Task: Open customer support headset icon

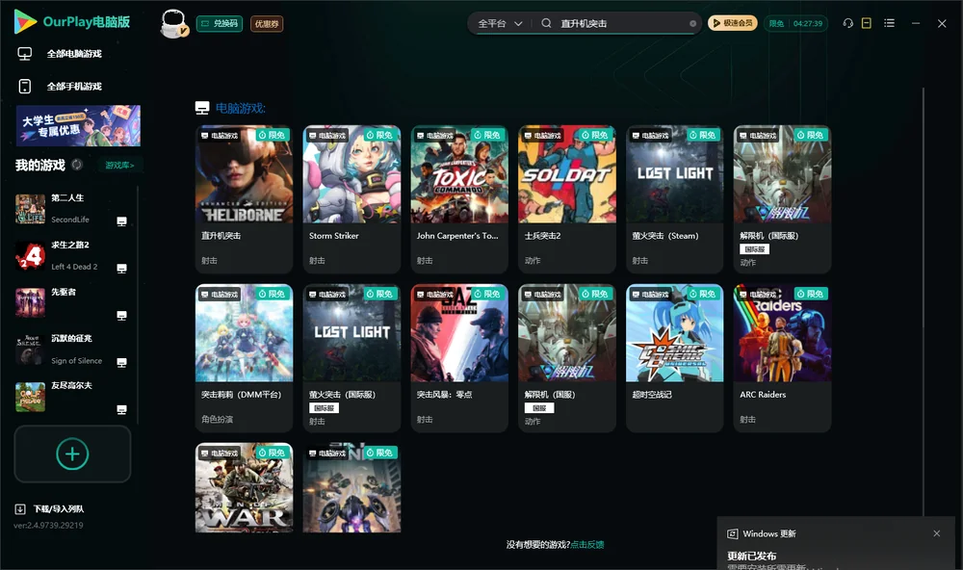Action: tap(848, 23)
